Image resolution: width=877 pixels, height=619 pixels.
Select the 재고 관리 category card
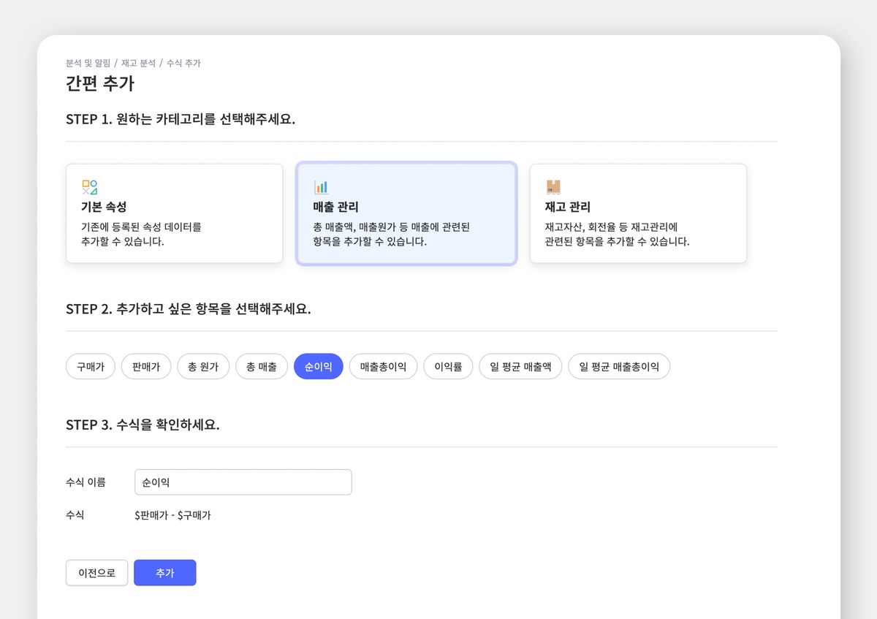tap(638, 213)
